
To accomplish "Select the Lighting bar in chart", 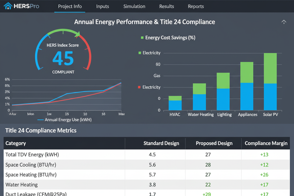I will coord(223,92).
